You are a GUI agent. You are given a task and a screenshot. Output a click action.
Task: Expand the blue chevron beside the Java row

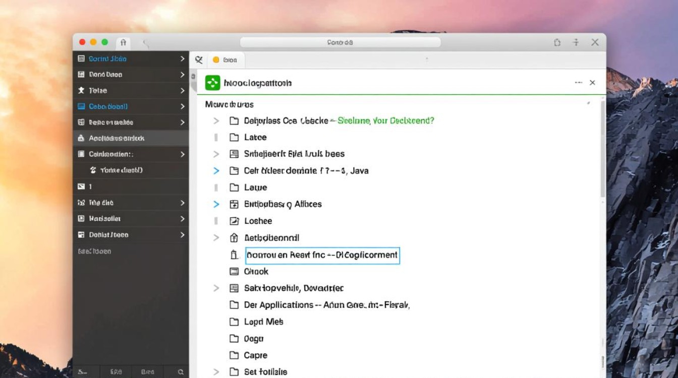(x=216, y=171)
